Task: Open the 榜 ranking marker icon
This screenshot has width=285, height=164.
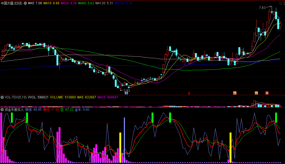Action: click(x=256, y=93)
